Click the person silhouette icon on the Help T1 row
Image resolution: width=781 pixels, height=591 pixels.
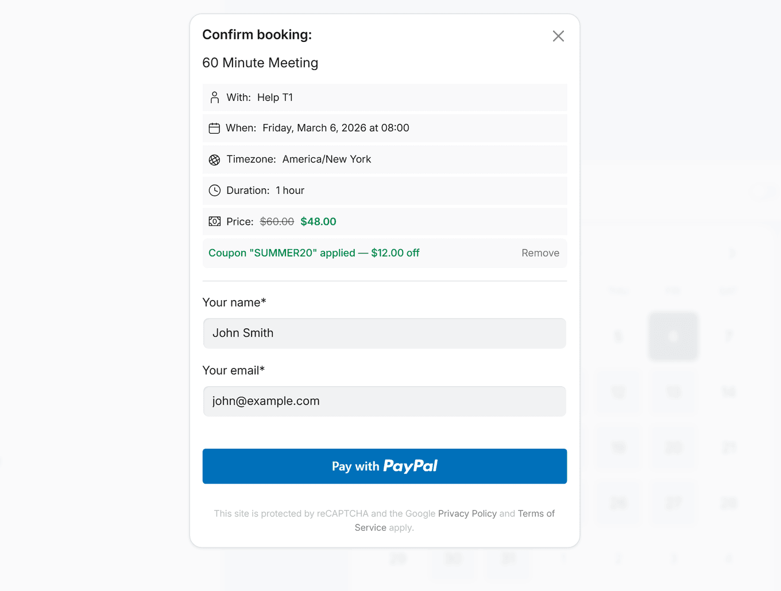[x=214, y=97]
